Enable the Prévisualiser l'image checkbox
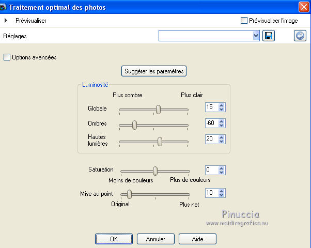The width and height of the screenshot is (311, 248). [244, 21]
